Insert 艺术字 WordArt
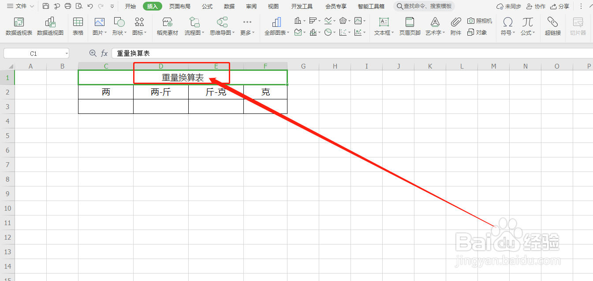593x281 pixels. (435, 26)
